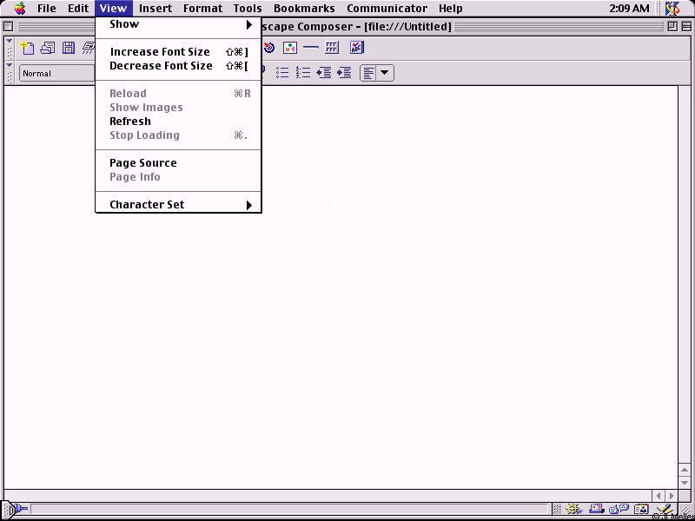The width and height of the screenshot is (695, 521).
Task: Click the grayed Show Images entry
Action: click(178, 108)
